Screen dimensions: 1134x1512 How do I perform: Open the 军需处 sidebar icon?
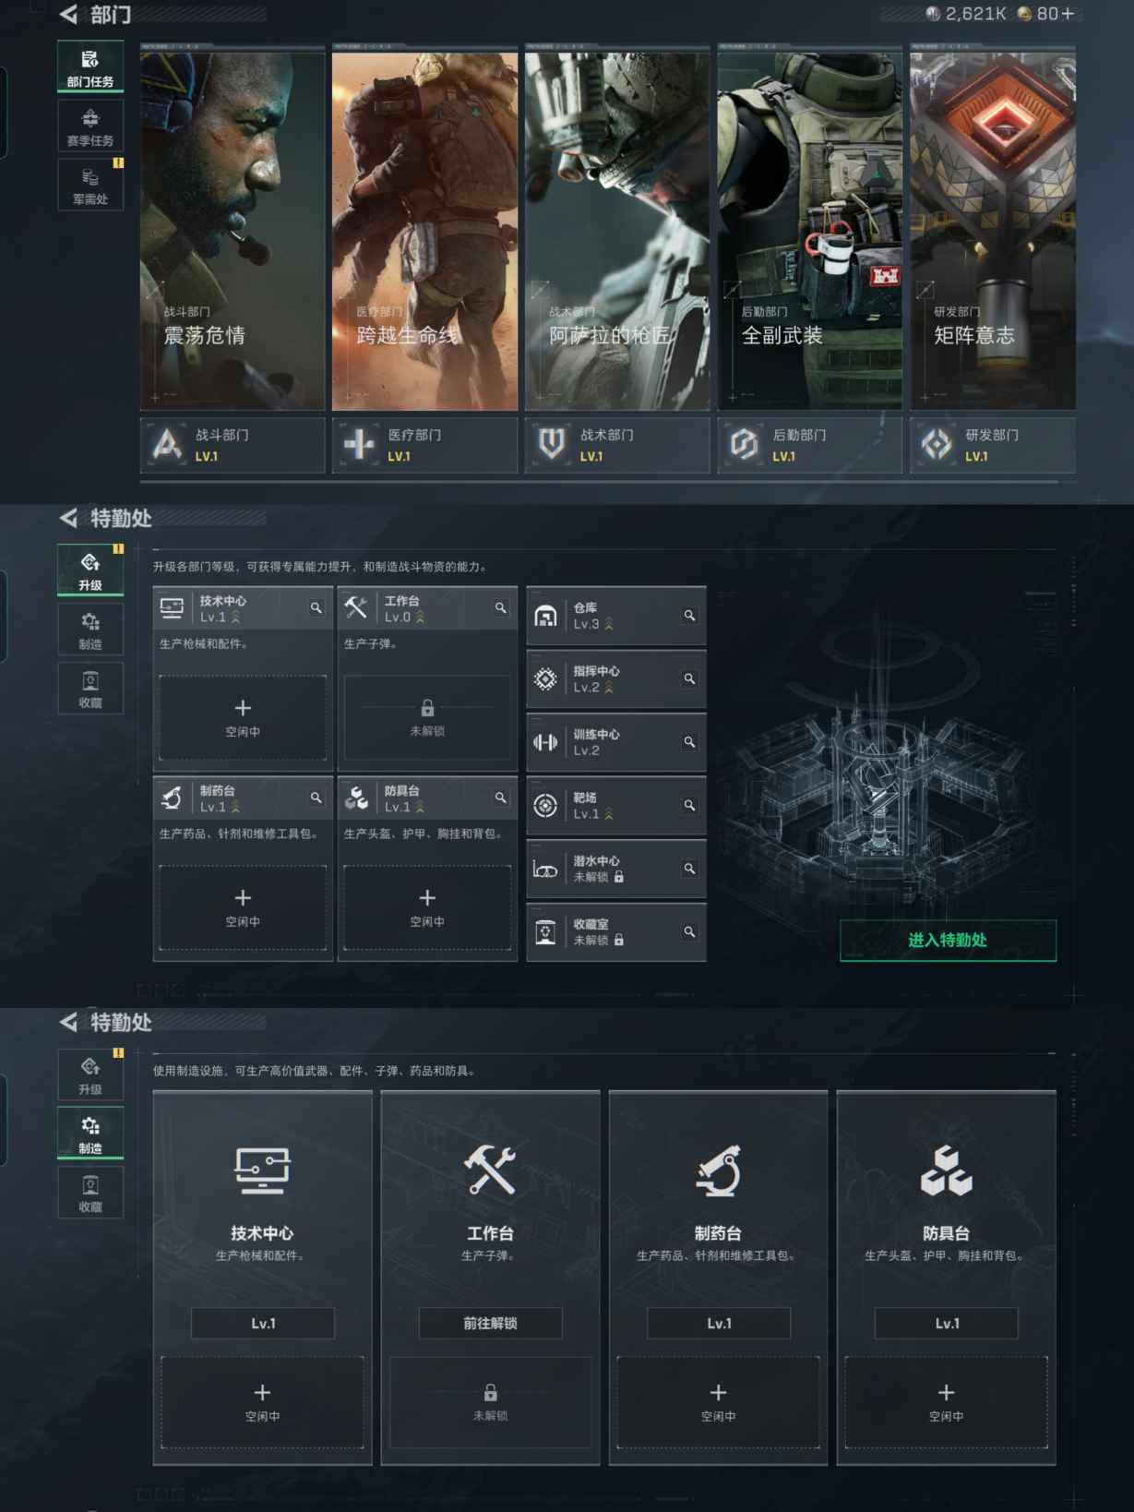90,185
